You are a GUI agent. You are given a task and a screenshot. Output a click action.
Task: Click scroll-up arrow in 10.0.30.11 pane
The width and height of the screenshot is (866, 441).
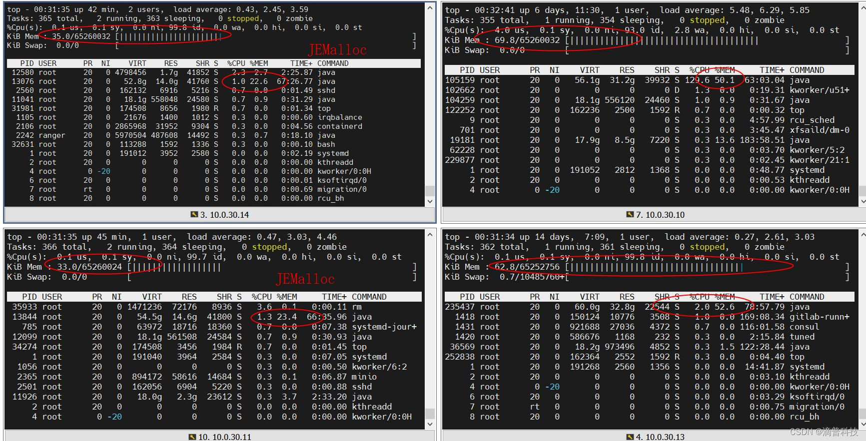tap(430, 234)
